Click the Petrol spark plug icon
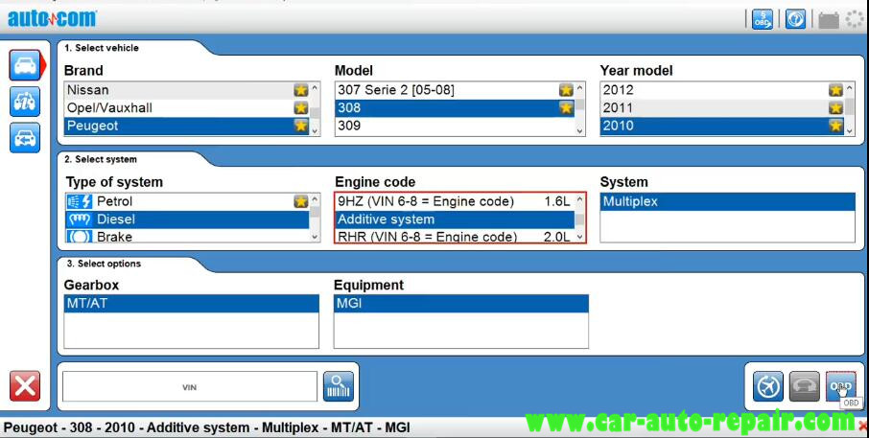The height and width of the screenshot is (438, 869). click(80, 201)
